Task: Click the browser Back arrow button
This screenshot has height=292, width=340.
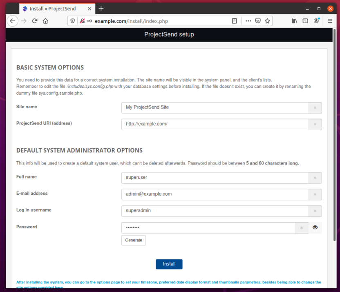Action: 13,21
